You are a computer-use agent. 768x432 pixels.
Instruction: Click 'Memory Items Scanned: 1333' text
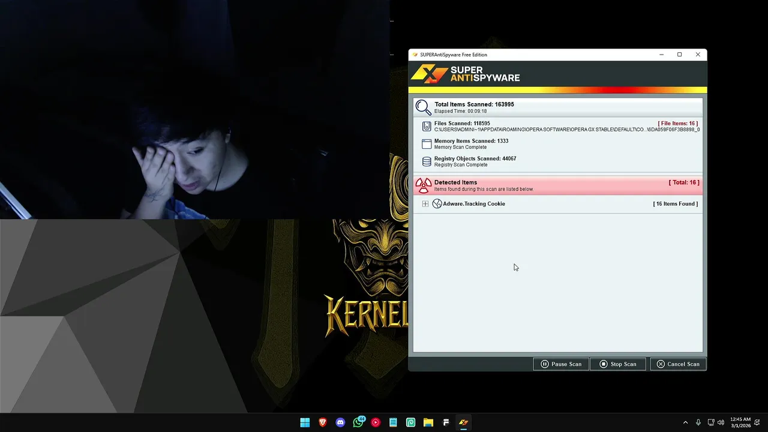tap(471, 141)
